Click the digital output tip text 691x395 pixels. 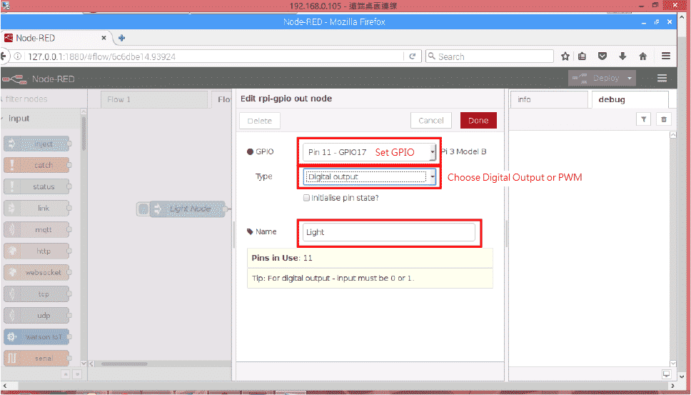[x=333, y=279]
